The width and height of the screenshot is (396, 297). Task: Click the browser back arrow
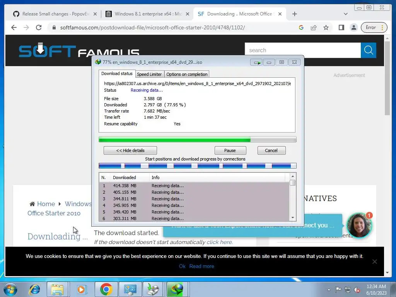(14, 27)
